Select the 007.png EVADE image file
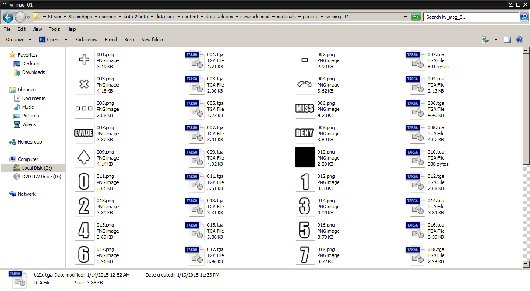 click(84, 134)
